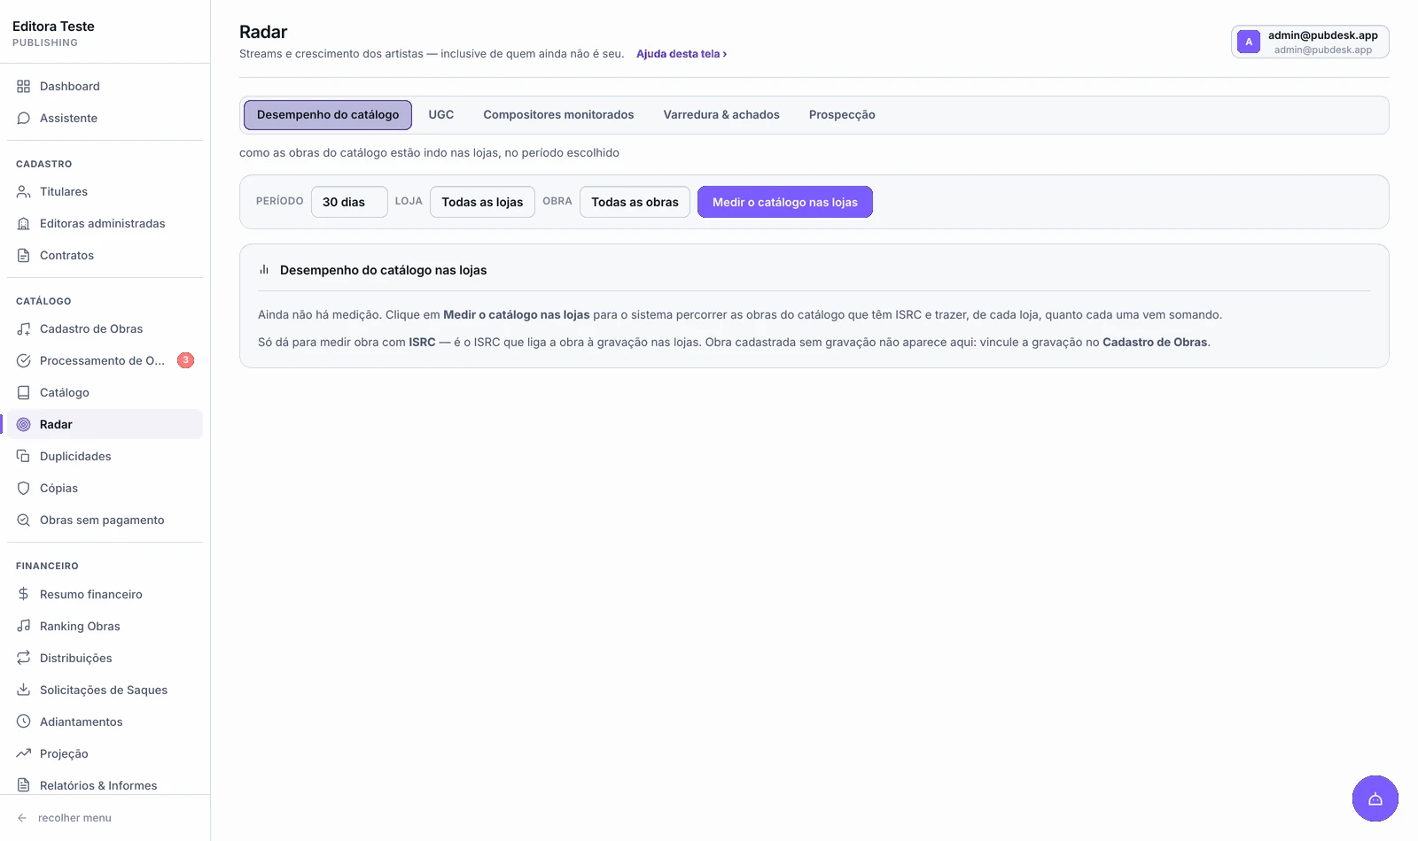Open the Todas as lojas dropdown

tap(482, 202)
